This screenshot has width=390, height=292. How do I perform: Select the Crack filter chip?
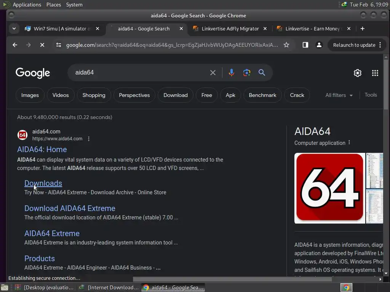click(297, 95)
